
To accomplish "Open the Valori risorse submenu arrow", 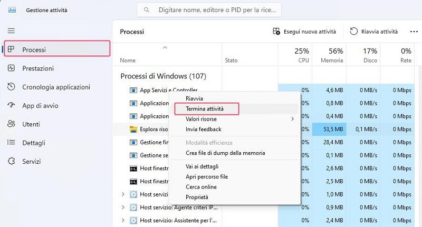I will click(293, 119).
